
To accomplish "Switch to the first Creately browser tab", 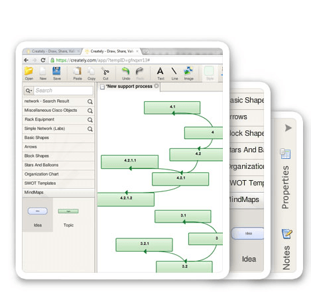I will [52, 51].
